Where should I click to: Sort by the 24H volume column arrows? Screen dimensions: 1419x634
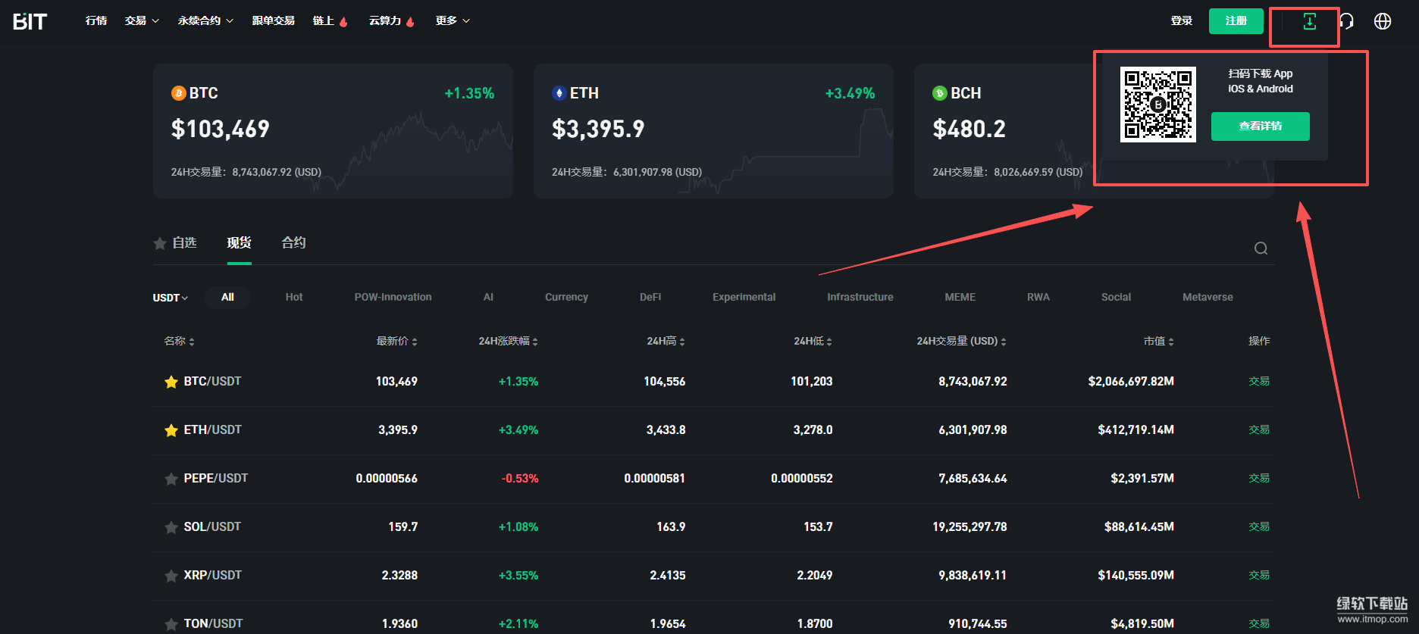[1004, 342]
